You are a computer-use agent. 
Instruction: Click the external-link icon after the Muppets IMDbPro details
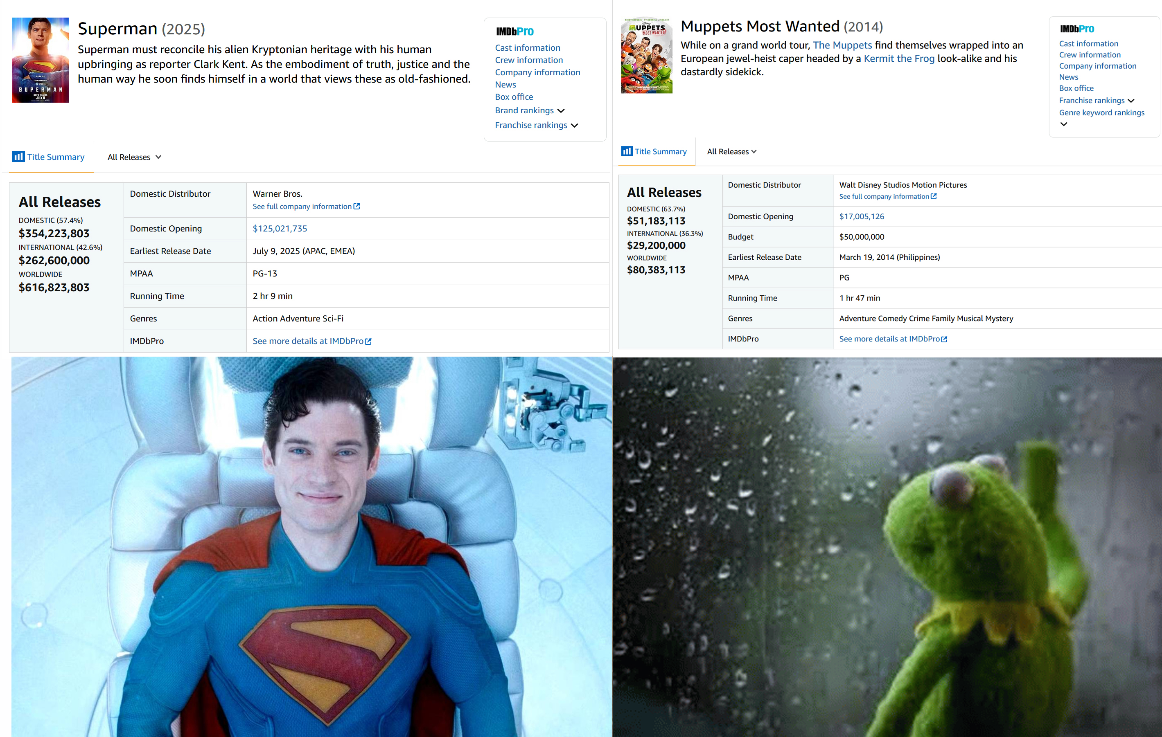[944, 339]
